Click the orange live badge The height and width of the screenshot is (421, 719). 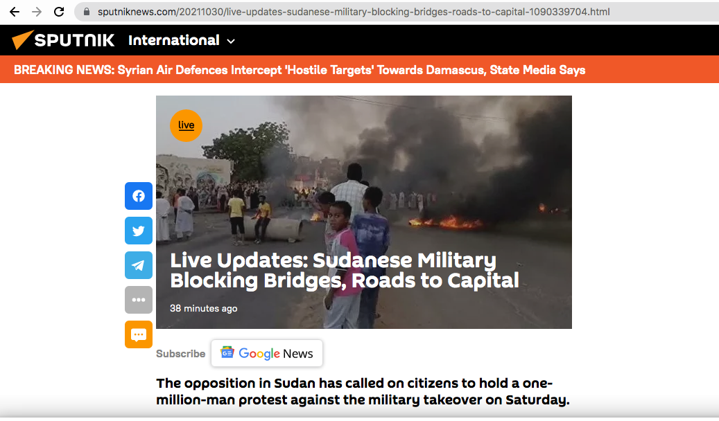tap(187, 125)
